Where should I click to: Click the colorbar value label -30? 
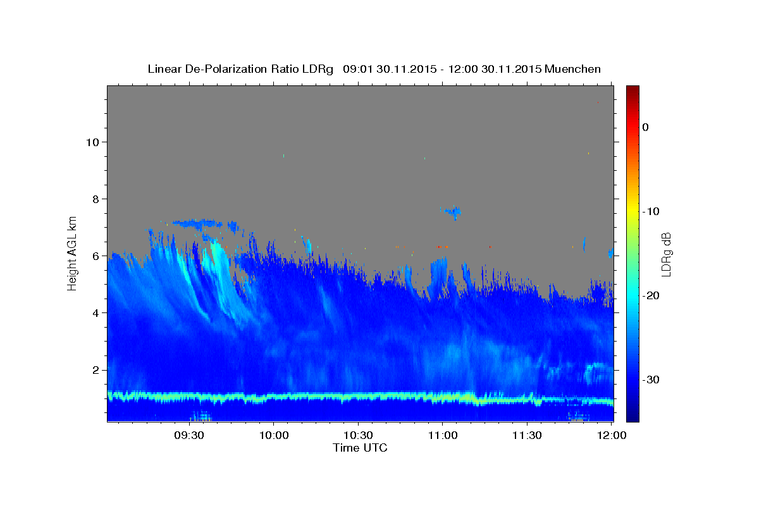651,379
